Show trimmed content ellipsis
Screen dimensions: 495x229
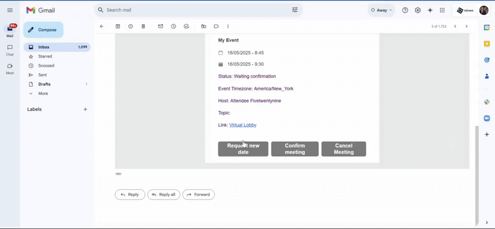coord(118,174)
